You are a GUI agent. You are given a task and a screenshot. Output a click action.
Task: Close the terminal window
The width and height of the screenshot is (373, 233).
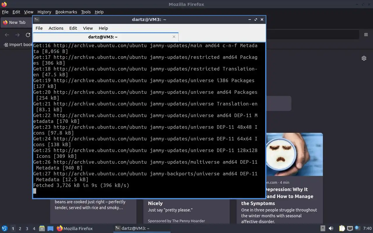pyautogui.click(x=262, y=20)
